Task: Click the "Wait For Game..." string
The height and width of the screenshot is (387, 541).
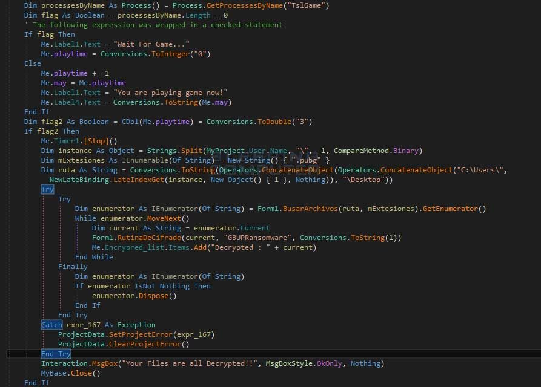Action: 151,44
